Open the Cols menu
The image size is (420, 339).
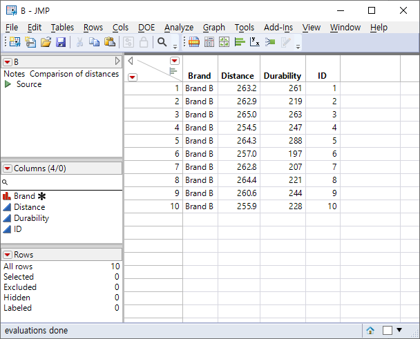[120, 28]
